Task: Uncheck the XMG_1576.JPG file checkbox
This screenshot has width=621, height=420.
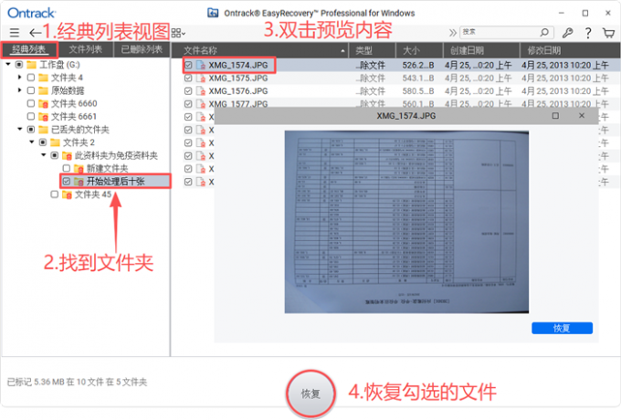Action: pyautogui.click(x=188, y=91)
